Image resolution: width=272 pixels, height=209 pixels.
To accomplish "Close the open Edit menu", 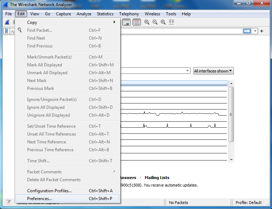I will coord(21,14).
